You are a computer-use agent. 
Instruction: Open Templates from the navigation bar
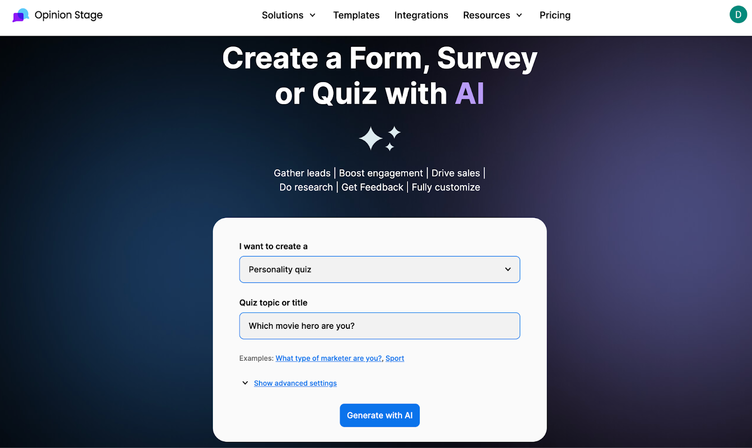[356, 15]
